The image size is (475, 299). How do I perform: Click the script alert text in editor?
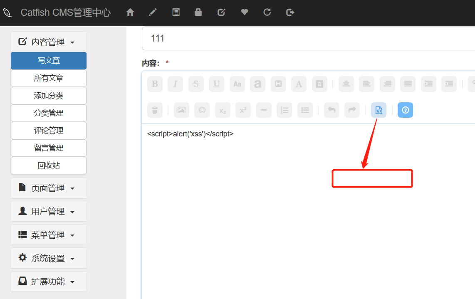[190, 134]
